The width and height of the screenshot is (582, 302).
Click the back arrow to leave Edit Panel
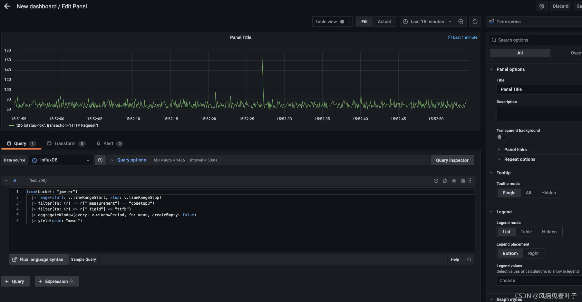point(7,6)
